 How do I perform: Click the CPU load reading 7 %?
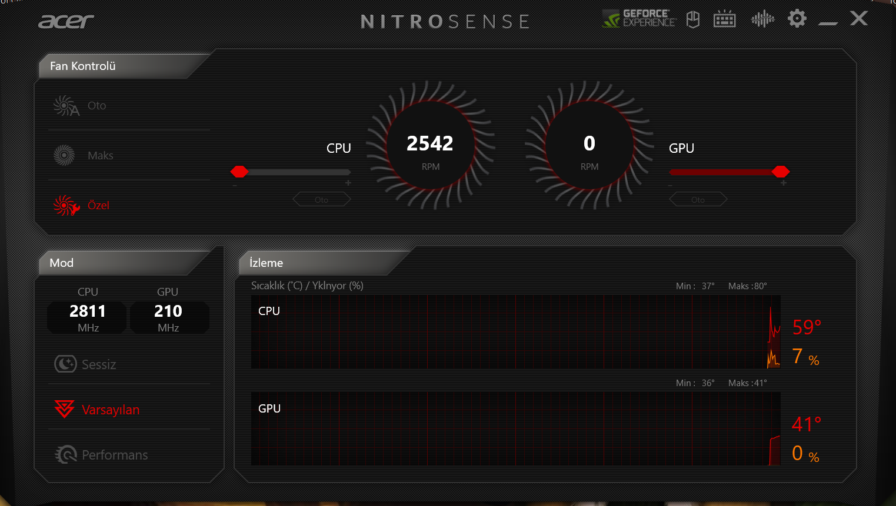805,357
